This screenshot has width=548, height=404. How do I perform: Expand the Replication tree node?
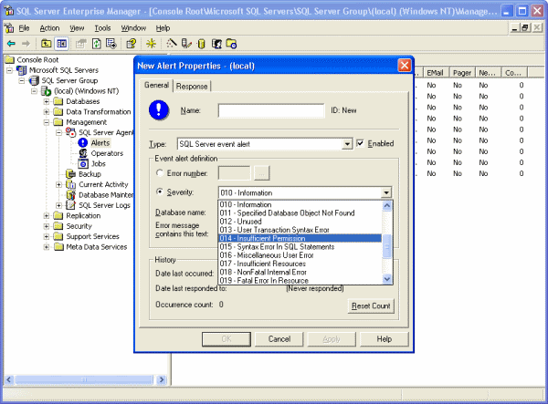[47, 216]
